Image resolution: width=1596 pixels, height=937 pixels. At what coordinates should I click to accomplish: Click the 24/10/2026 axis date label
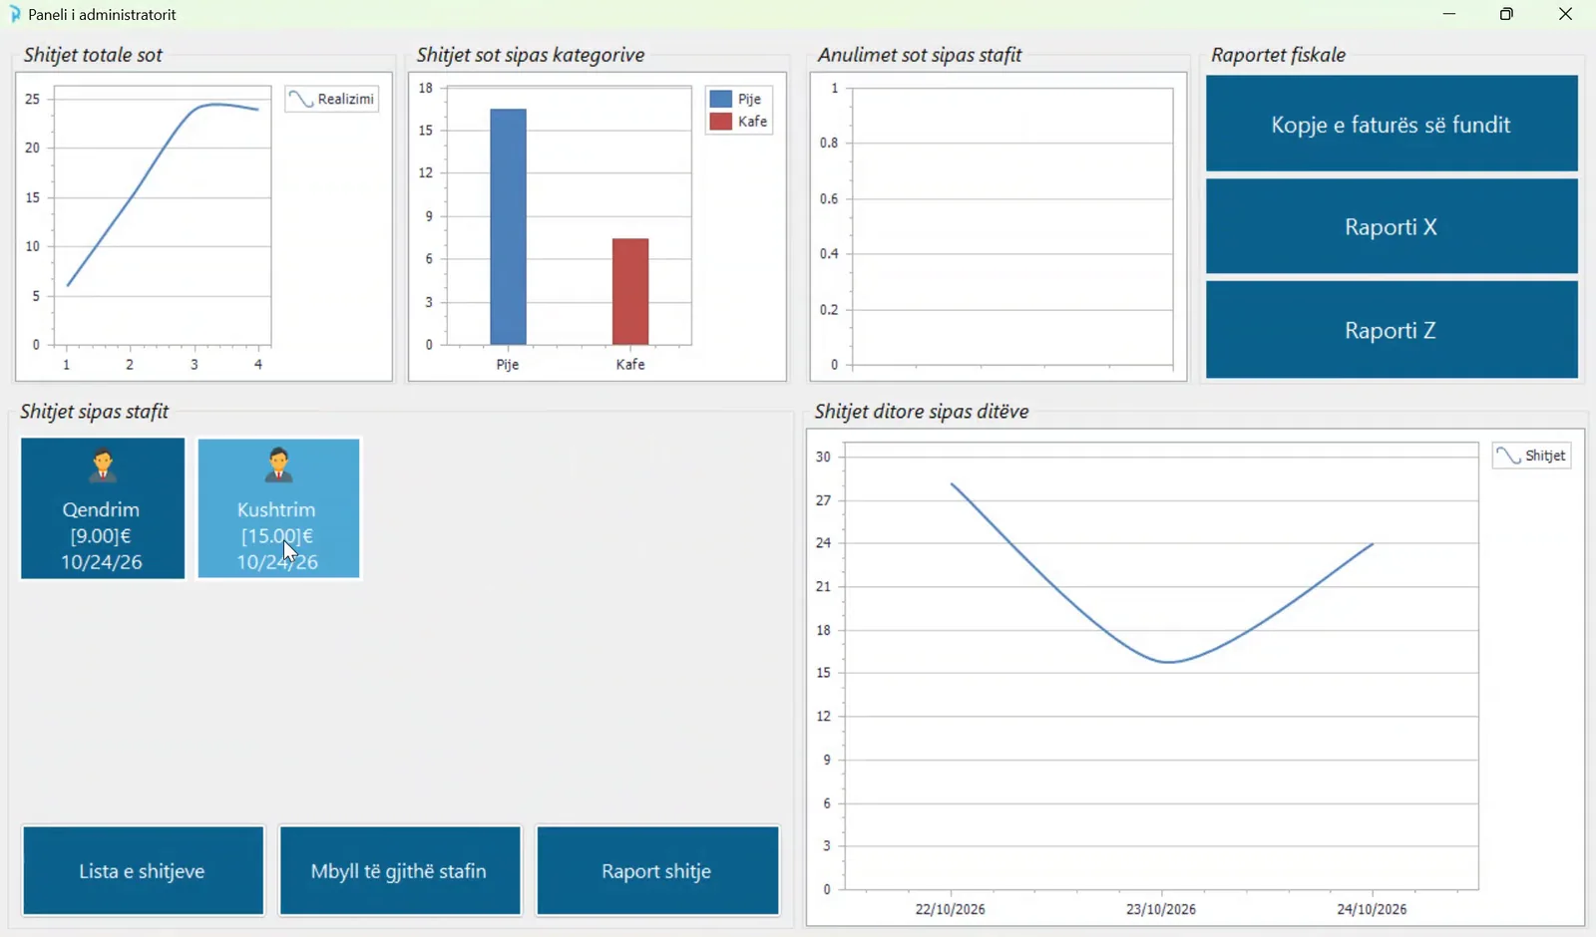point(1372,909)
